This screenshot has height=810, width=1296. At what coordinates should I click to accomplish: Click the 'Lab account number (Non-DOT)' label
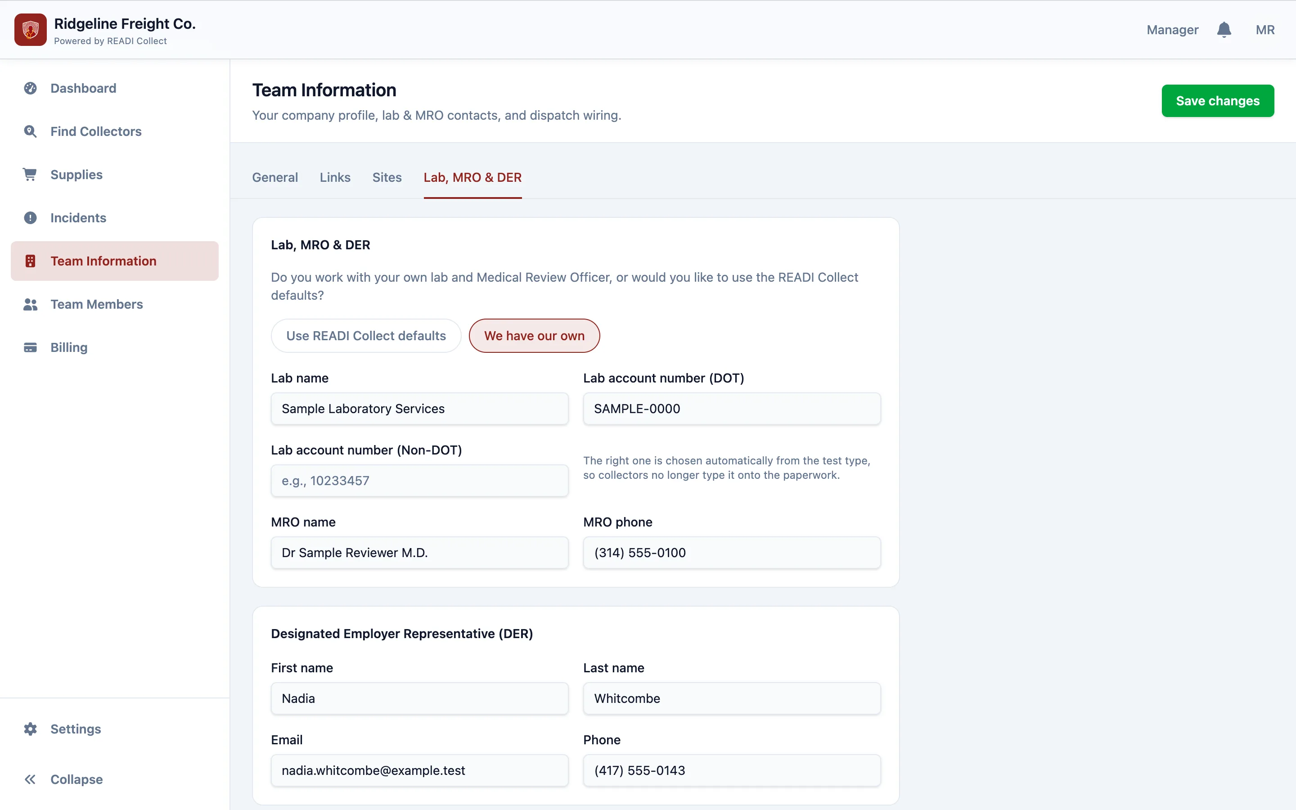(366, 450)
